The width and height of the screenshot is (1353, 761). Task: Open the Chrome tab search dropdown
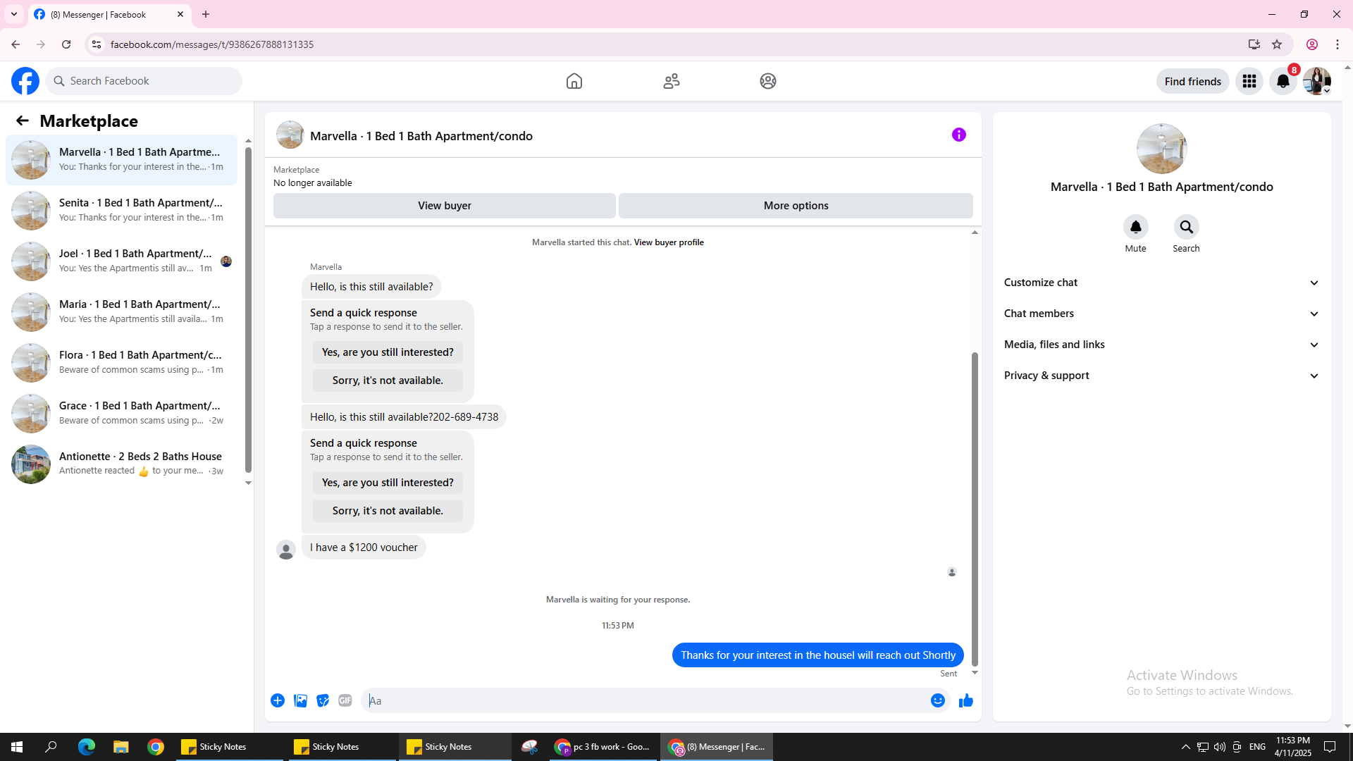(14, 14)
